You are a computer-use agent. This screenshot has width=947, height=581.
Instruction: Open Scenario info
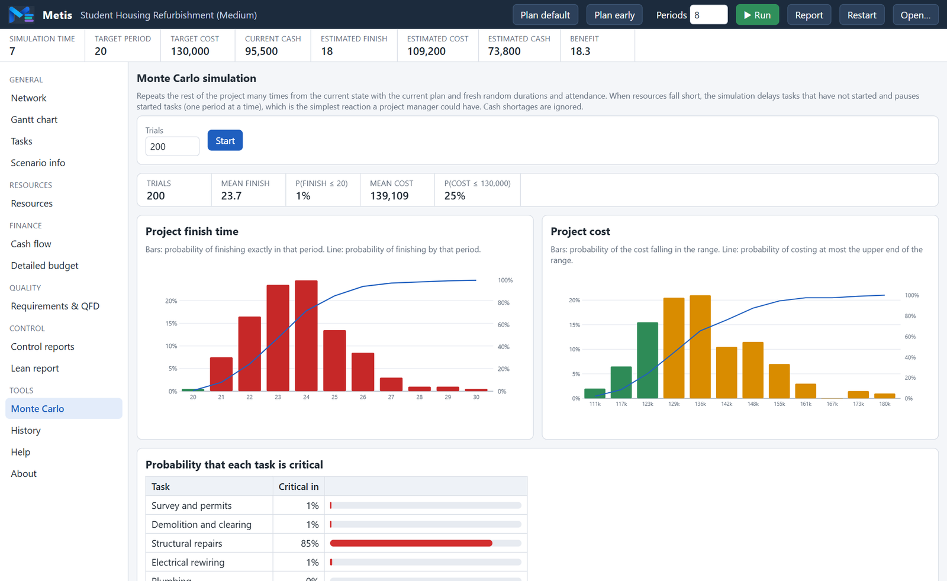pyautogui.click(x=64, y=163)
